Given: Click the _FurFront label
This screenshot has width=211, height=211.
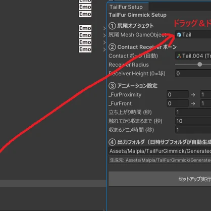Looking at the screenshot, I should pos(120,103).
